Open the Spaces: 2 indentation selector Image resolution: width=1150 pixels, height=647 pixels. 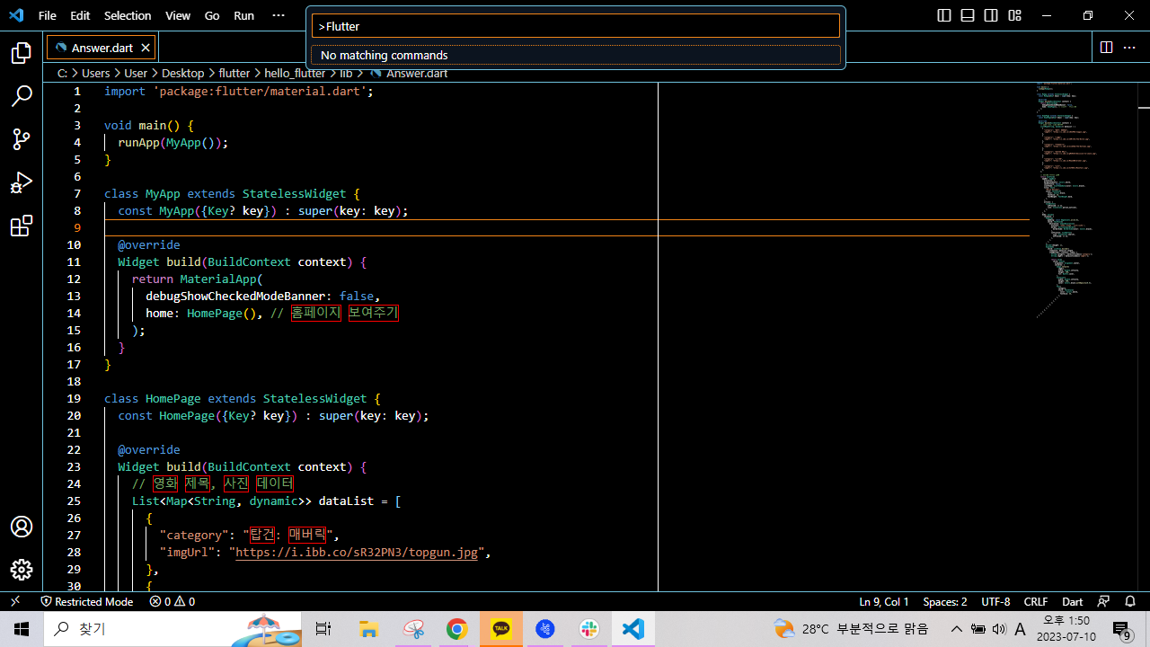pos(945,601)
